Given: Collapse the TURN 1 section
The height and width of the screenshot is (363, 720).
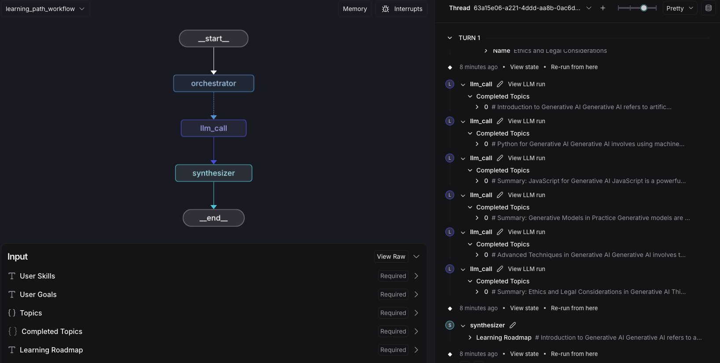Looking at the screenshot, I should 450,38.
